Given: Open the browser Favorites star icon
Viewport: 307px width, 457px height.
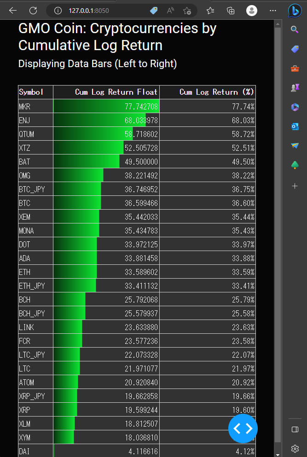Looking at the screenshot, I should 210,11.
